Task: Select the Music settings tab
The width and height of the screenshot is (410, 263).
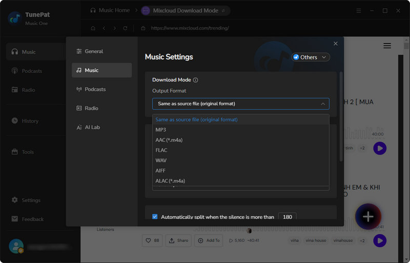Action: coord(101,70)
